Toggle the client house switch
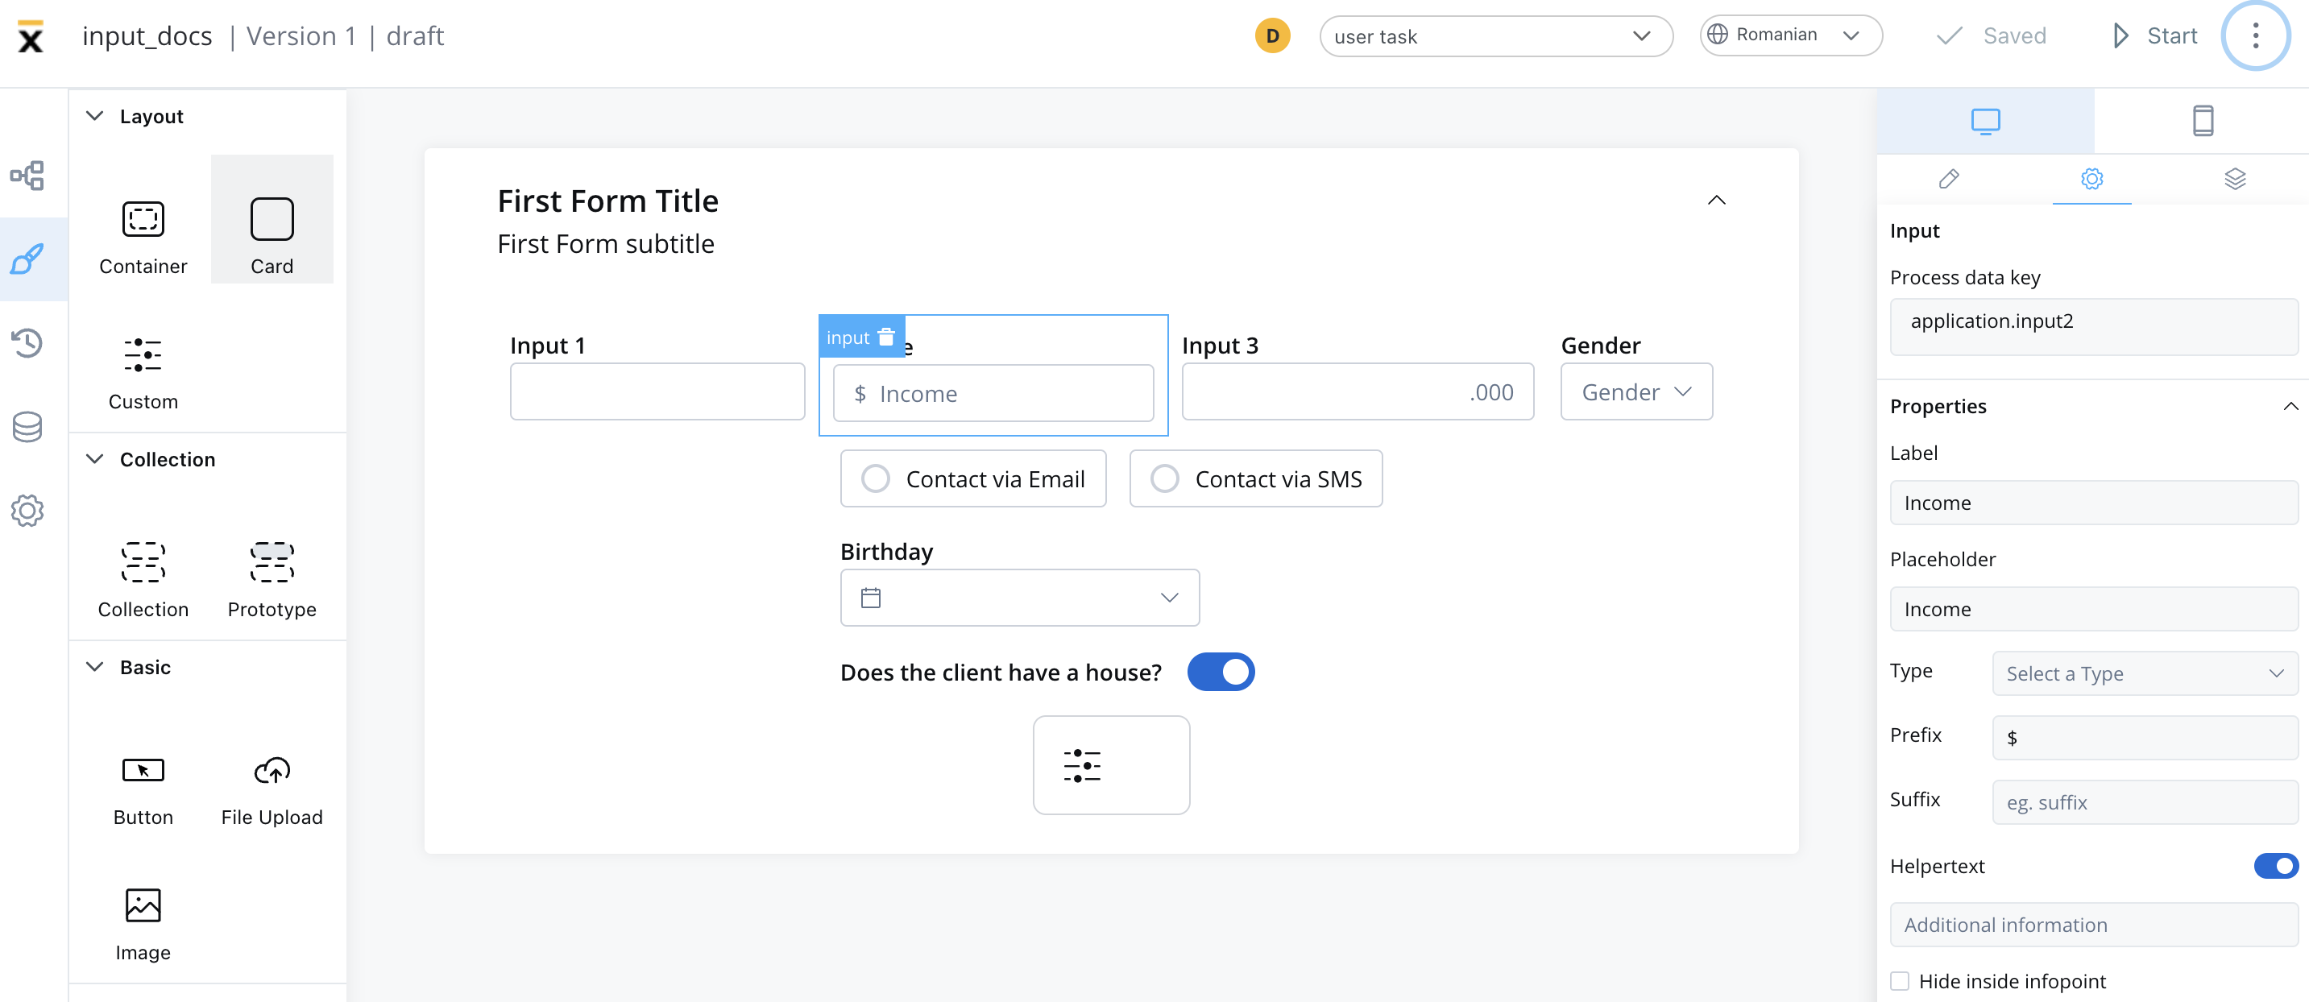This screenshot has width=2309, height=1002. 1220,671
